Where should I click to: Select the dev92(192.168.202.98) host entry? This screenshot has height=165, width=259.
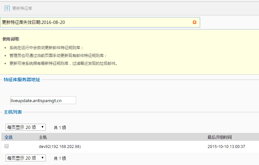pyautogui.click(x=60, y=147)
